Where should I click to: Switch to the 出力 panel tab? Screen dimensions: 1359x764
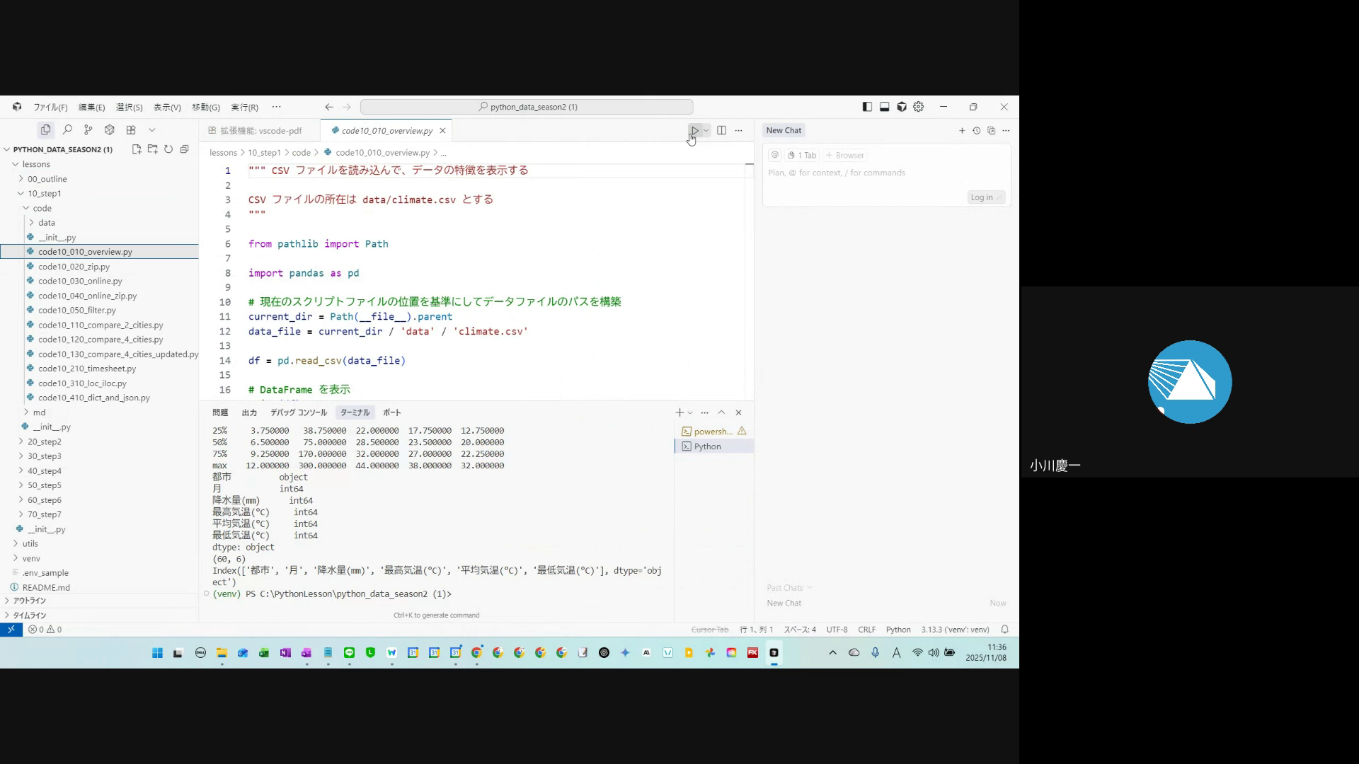pyautogui.click(x=249, y=412)
